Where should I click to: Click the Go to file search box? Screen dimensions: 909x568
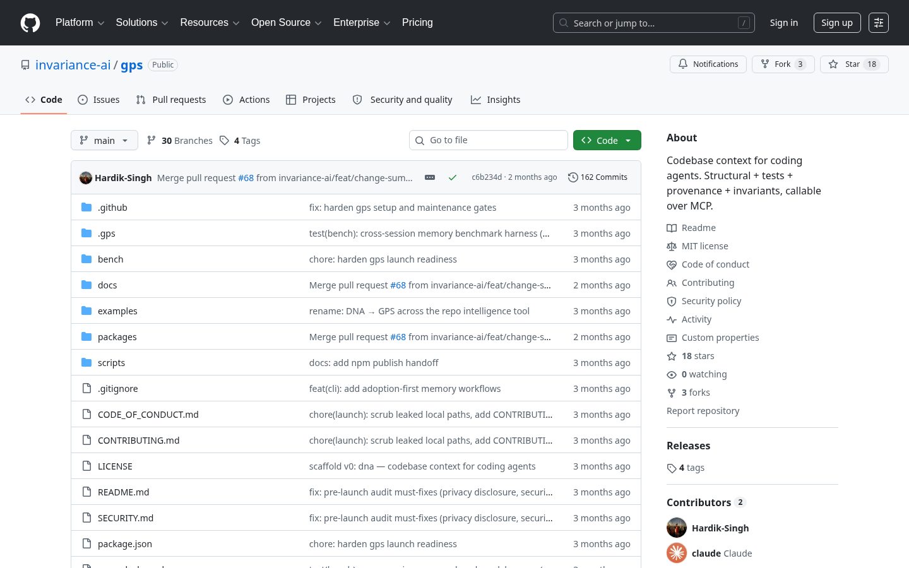489,140
